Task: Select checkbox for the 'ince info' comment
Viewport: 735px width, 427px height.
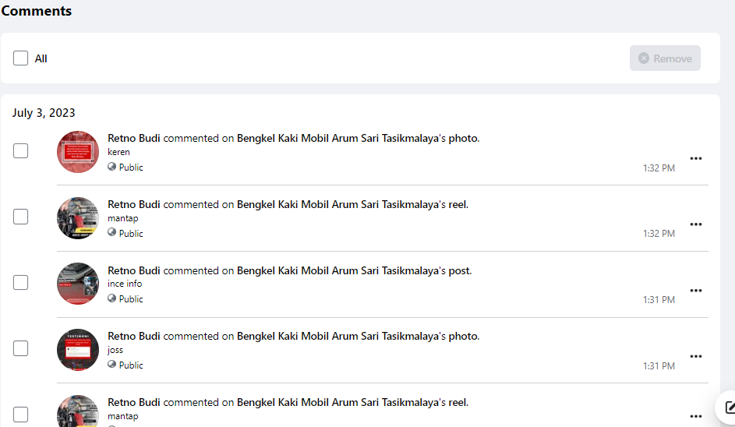Action: point(21,283)
